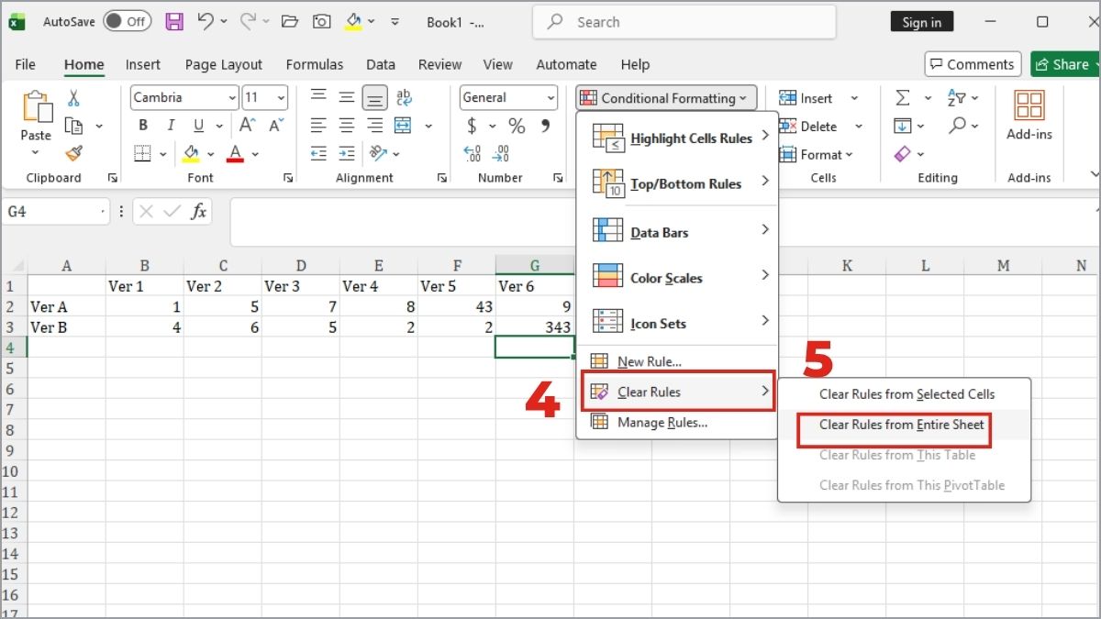Open Top/Bottom Rules submenu
1101x619 pixels.
[677, 183]
